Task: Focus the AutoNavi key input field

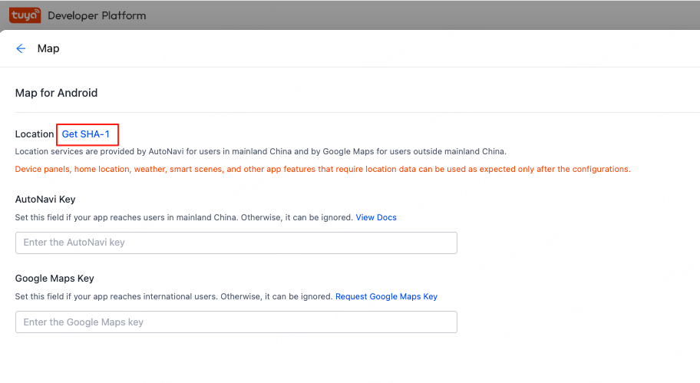Action: pos(236,243)
